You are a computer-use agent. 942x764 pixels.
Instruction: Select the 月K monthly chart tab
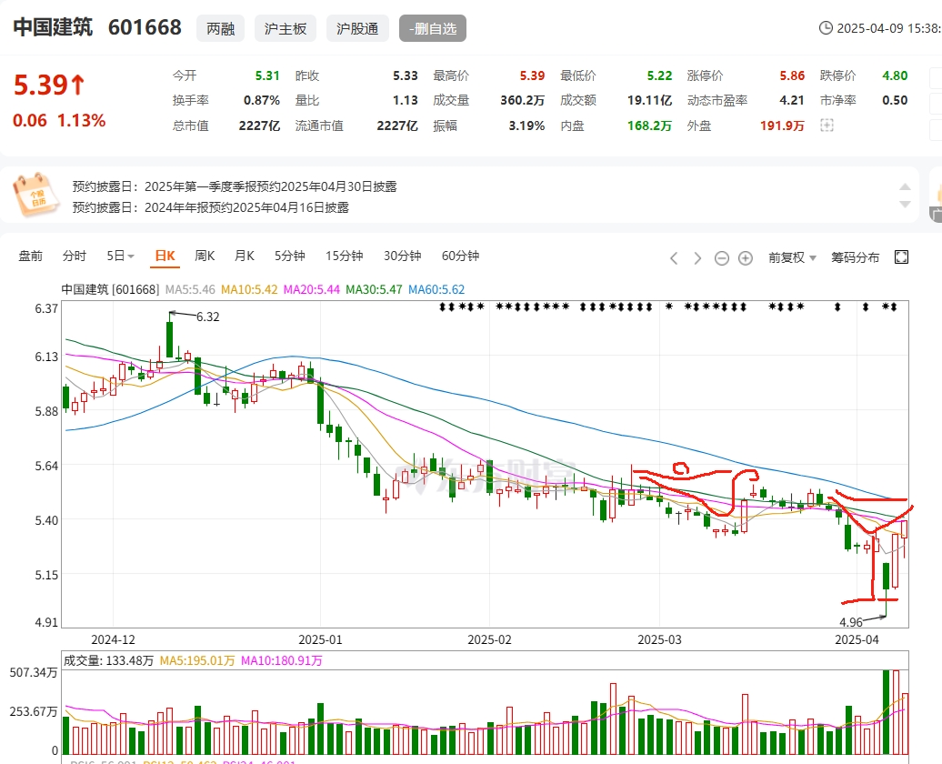(245, 256)
